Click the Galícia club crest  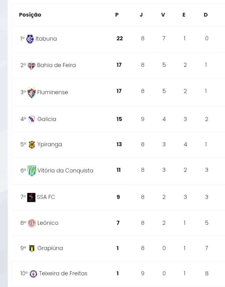point(32,119)
